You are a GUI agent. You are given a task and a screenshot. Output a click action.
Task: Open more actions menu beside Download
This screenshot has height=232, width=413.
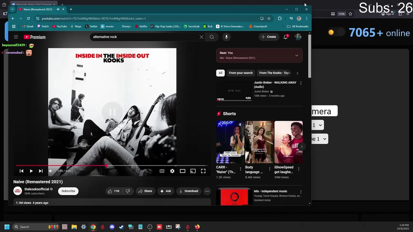click(207, 191)
